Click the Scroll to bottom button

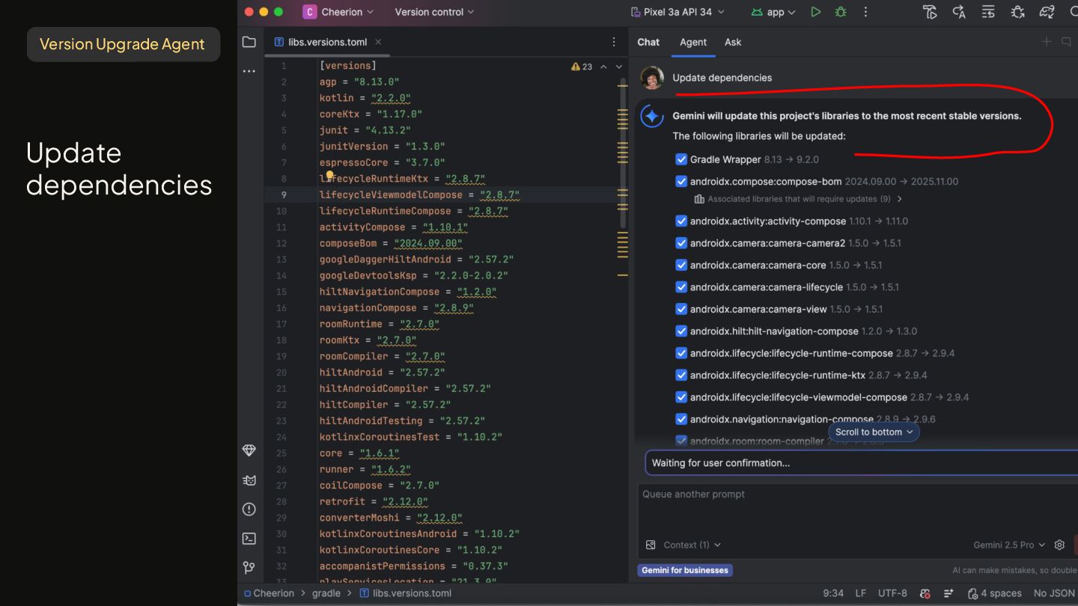pos(874,432)
